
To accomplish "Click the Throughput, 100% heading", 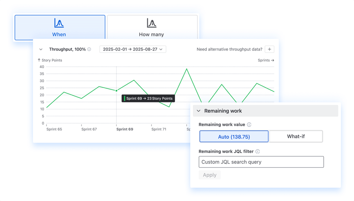I will 67,49.
